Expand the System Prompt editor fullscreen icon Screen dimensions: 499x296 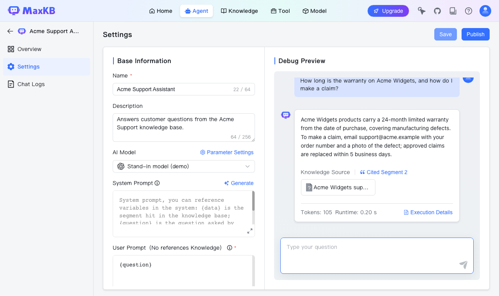coord(250,231)
